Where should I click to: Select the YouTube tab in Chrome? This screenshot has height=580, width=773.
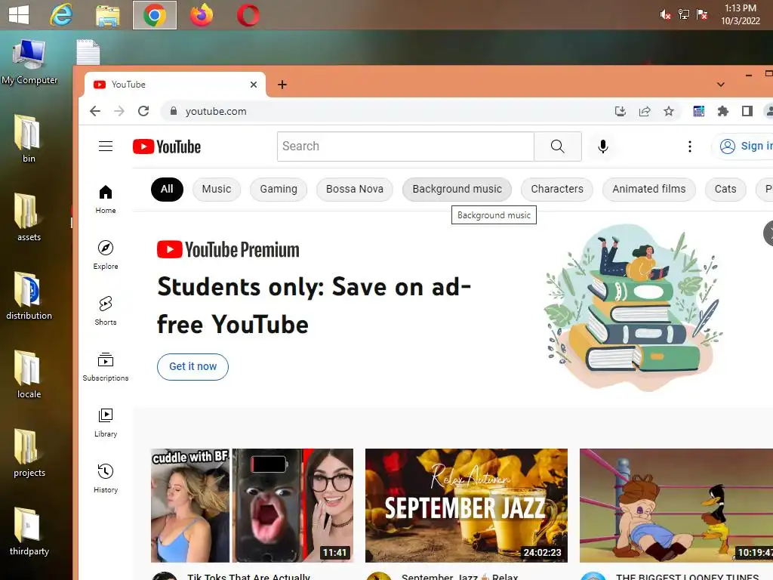click(175, 85)
